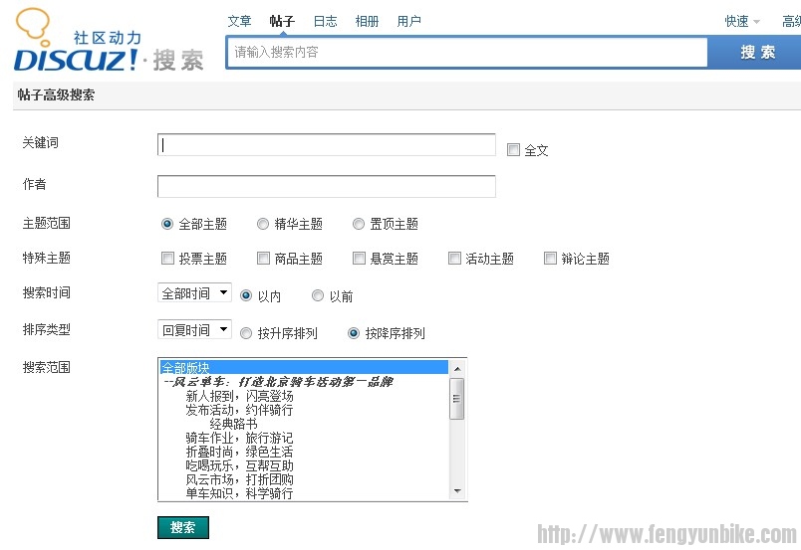Select 按升序排列 ascending radio button
Viewport: 801px width, 550px height.
(246, 333)
